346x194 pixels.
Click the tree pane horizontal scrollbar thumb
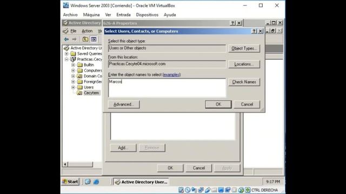coord(81,164)
